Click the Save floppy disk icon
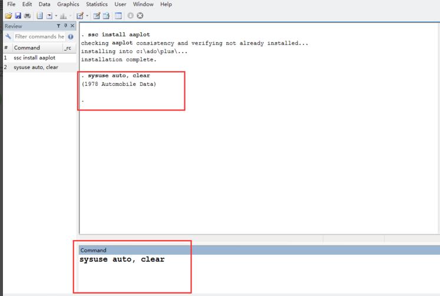 (x=18, y=16)
